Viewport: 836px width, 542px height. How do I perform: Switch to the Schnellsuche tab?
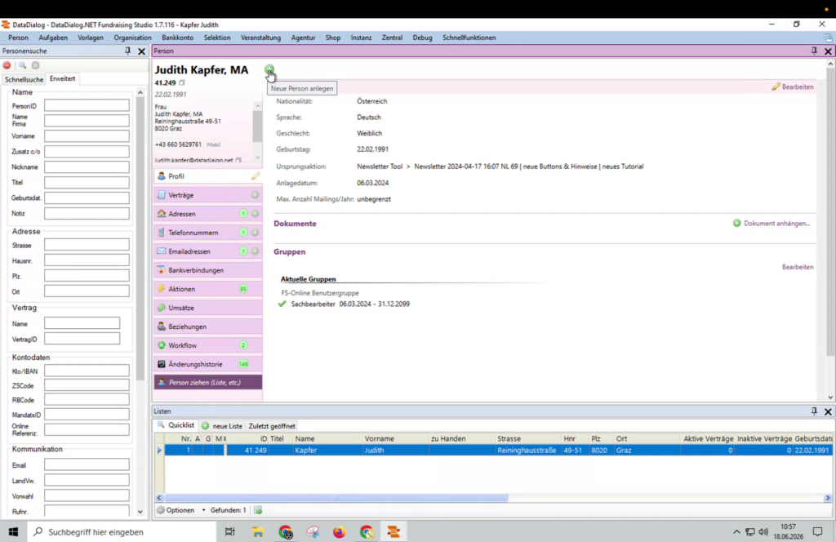pos(24,79)
